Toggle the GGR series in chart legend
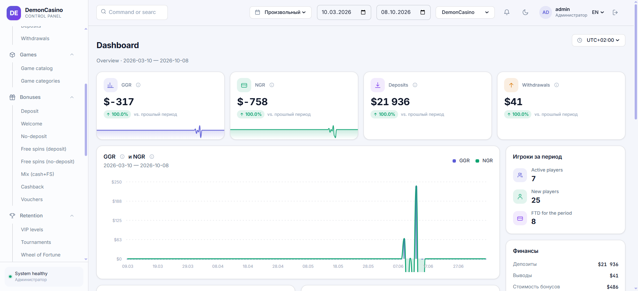 [461, 161]
